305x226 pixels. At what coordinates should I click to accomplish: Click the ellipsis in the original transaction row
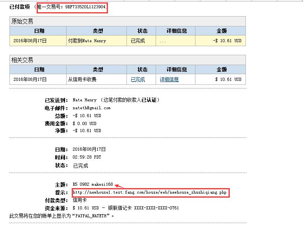click(x=163, y=41)
